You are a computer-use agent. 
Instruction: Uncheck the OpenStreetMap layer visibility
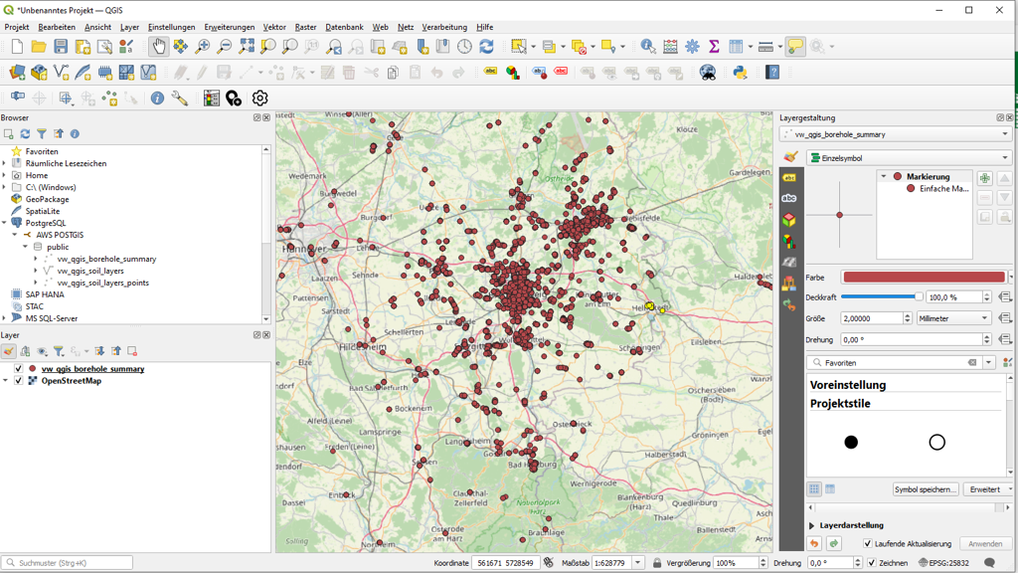18,381
